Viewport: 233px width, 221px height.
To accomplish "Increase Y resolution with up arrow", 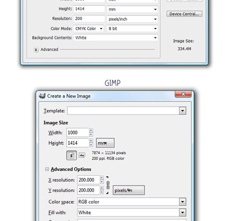I will [x=101, y=188].
